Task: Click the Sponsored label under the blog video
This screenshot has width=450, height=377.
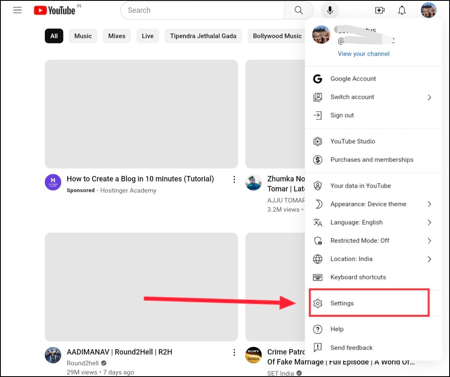Action: click(81, 190)
